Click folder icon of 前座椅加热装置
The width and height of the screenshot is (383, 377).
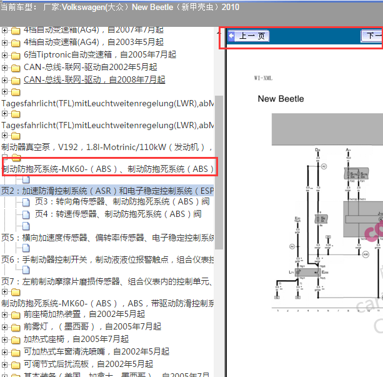pyautogui.click(x=16, y=315)
